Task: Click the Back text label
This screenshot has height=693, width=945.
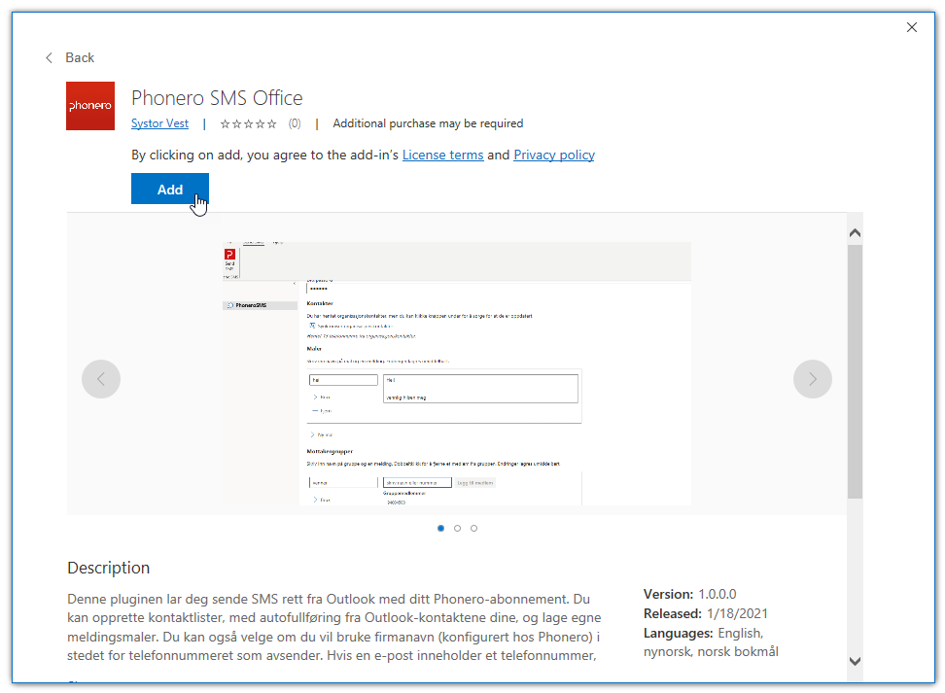Action: coord(80,58)
